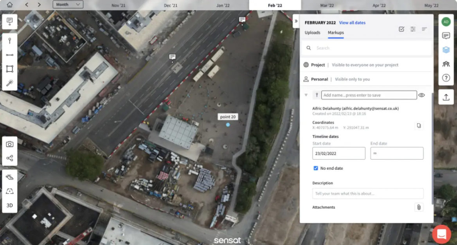Open the layers panel icon

tap(446, 50)
